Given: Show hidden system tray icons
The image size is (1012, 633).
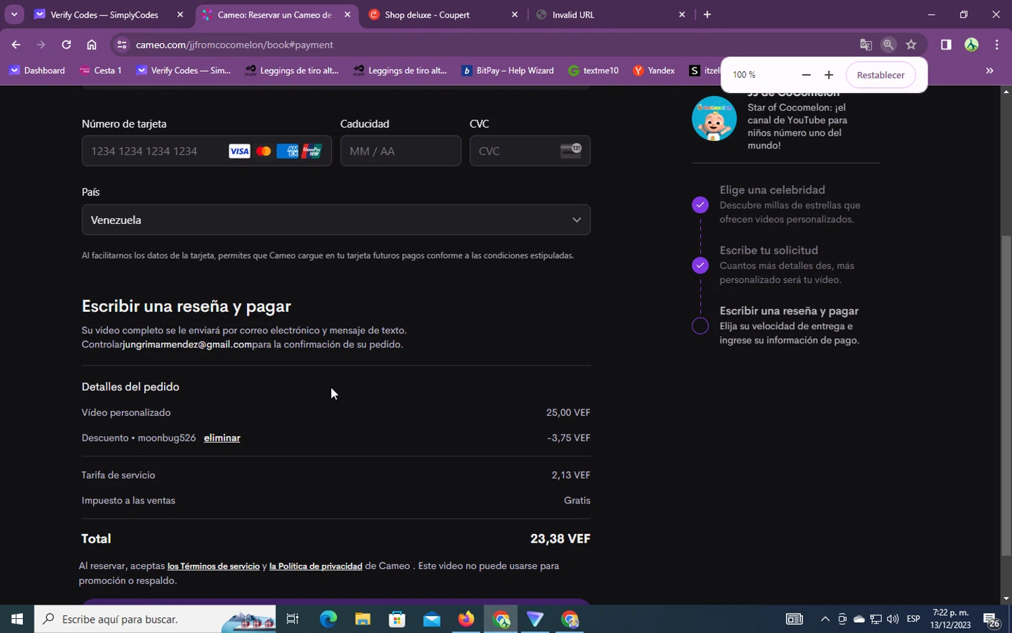Looking at the screenshot, I should (825, 619).
